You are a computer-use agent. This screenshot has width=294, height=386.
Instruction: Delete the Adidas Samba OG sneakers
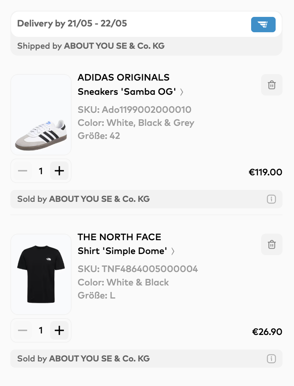click(271, 85)
